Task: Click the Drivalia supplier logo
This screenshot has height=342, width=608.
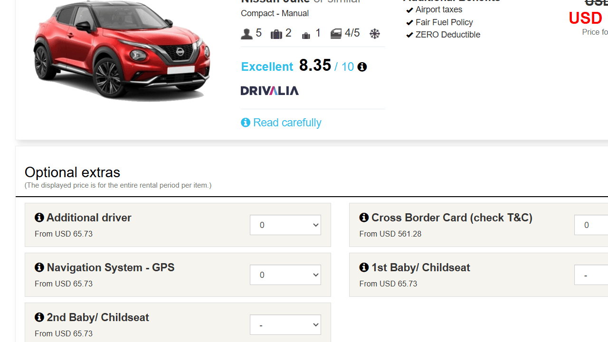Action: click(x=270, y=91)
